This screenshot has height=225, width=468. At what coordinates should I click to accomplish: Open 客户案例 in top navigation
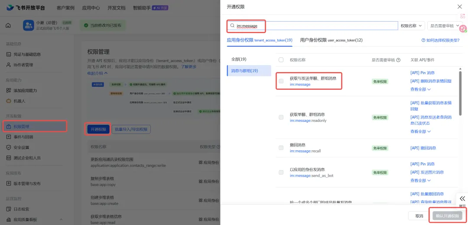tap(65, 8)
